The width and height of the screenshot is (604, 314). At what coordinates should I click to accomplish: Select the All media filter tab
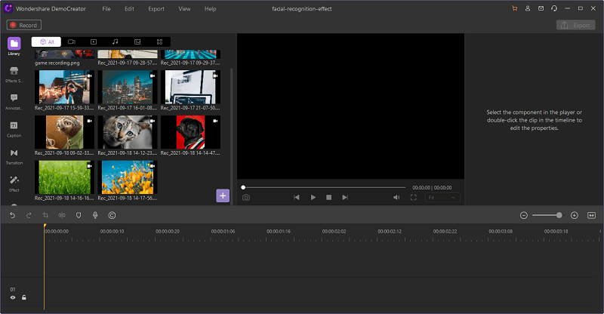pos(46,42)
